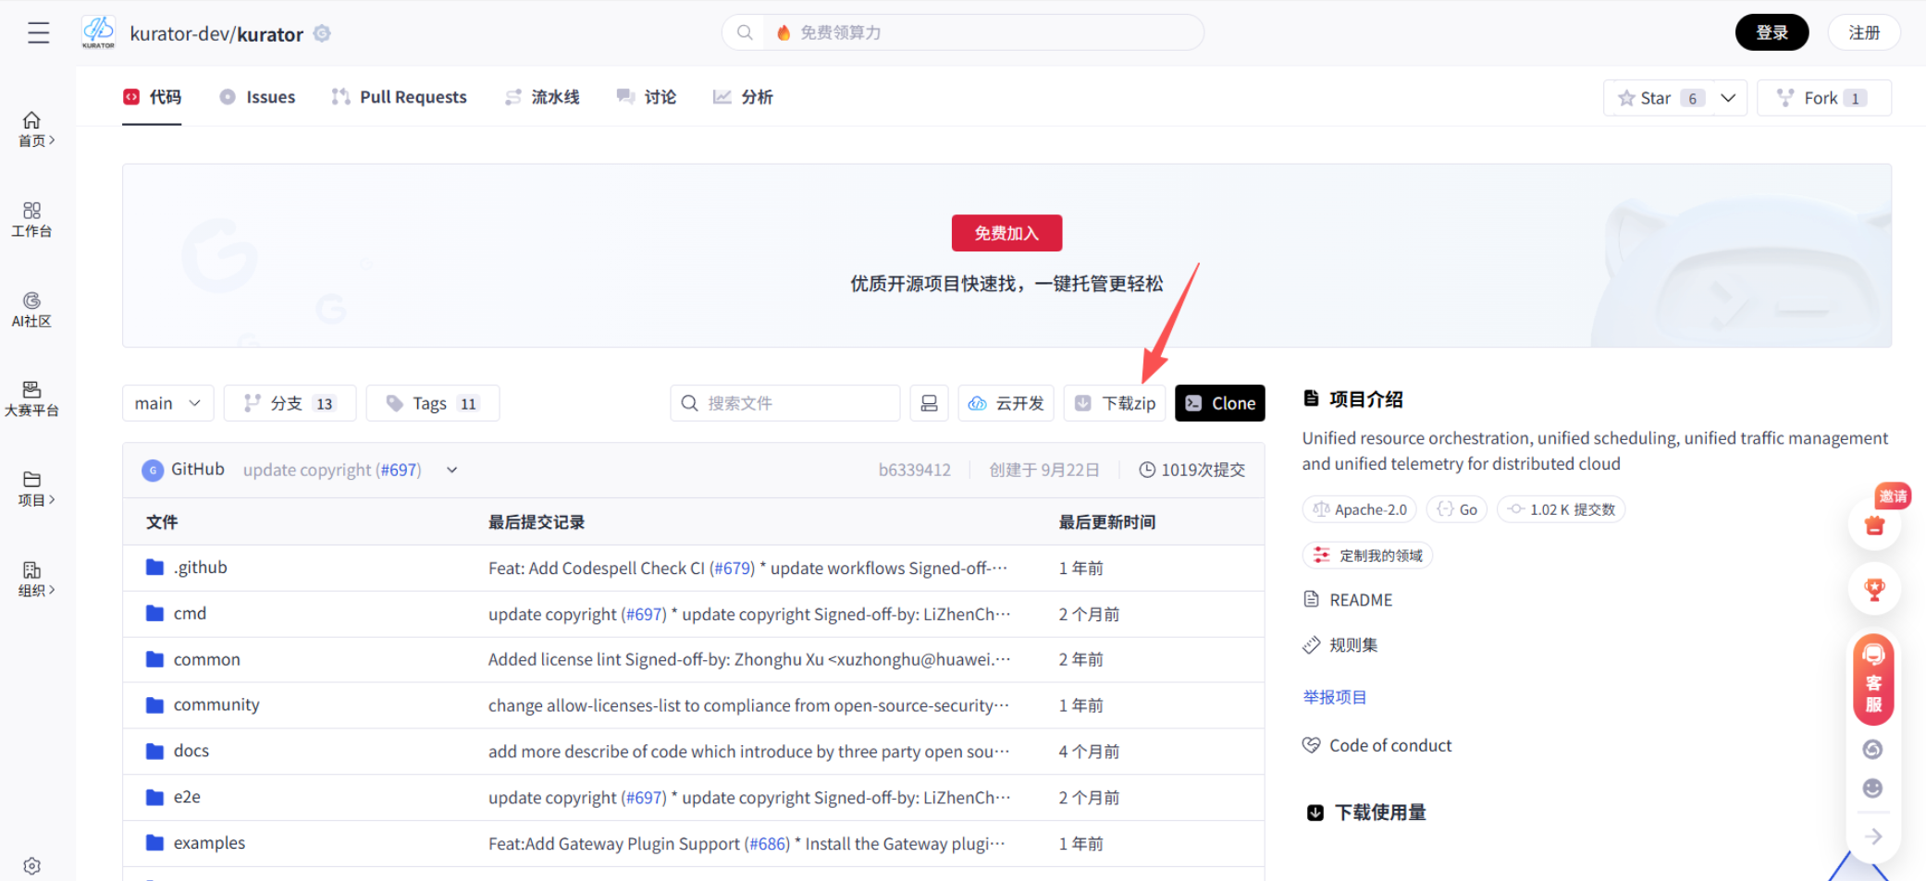The image size is (1926, 881).
Task: Open the 客服 customer service widget
Action: click(x=1874, y=679)
